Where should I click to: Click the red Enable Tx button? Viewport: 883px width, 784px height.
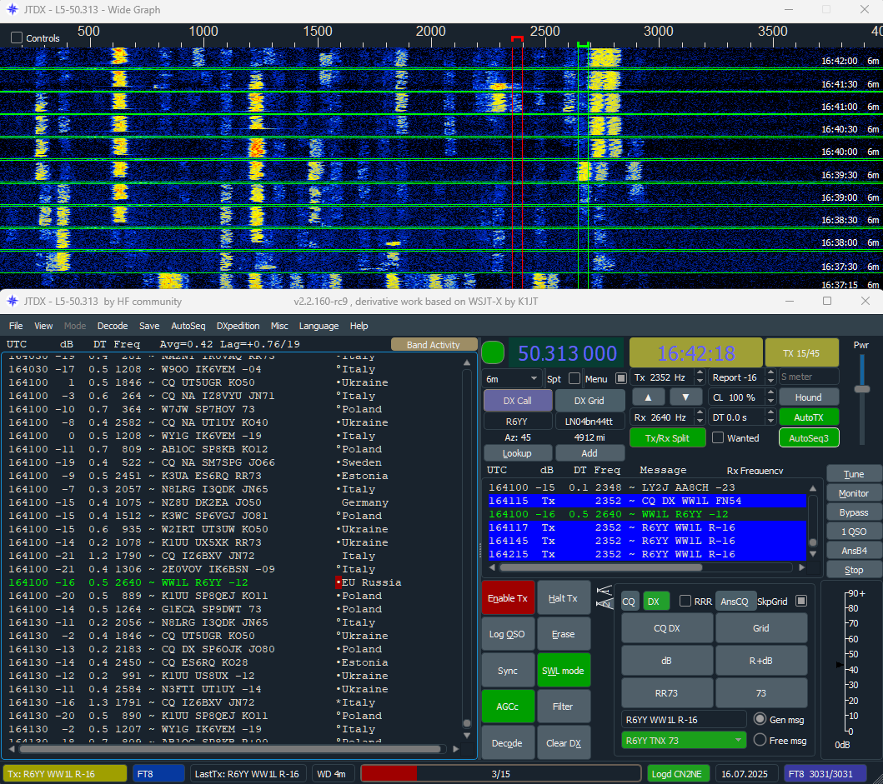508,597
